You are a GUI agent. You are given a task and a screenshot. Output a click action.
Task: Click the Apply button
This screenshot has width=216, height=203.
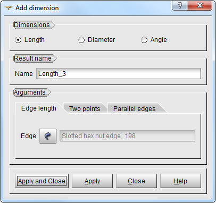tap(92, 181)
